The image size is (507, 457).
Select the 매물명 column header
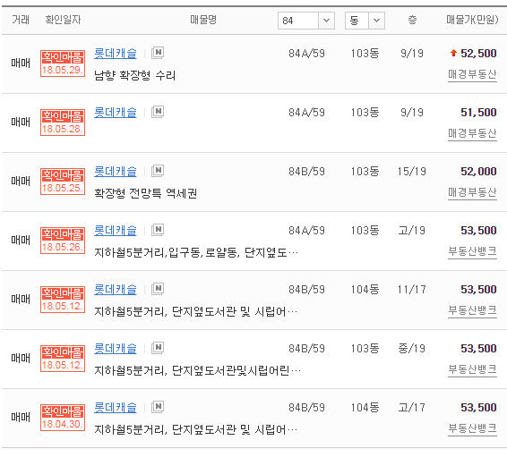[x=203, y=20]
